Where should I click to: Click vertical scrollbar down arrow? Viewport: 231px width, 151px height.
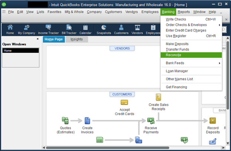coord(228,143)
